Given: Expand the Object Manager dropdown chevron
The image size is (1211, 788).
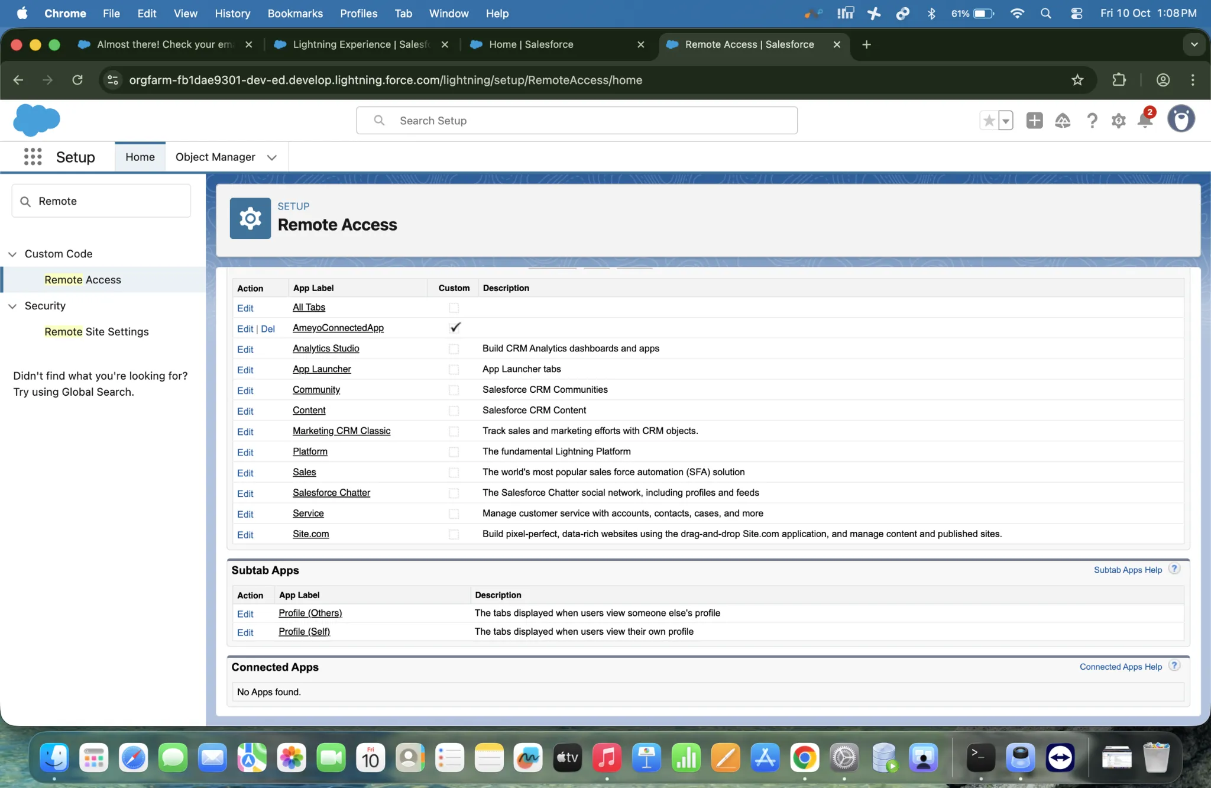Looking at the screenshot, I should (271, 157).
